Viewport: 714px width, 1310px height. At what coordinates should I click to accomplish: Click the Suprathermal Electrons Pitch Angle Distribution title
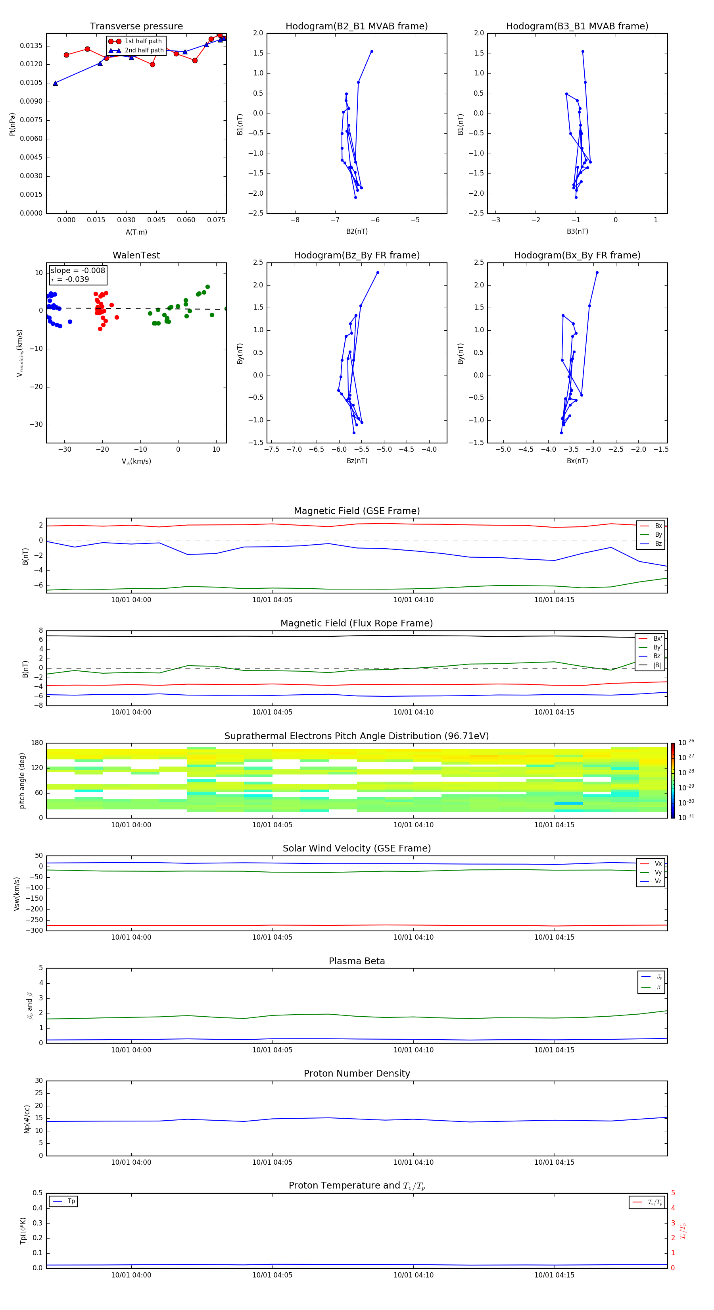357,736
